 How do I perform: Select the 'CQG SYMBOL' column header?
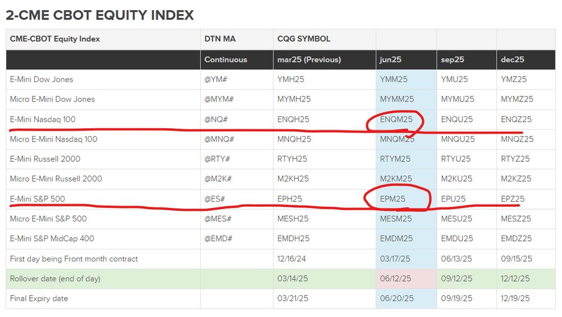303,39
